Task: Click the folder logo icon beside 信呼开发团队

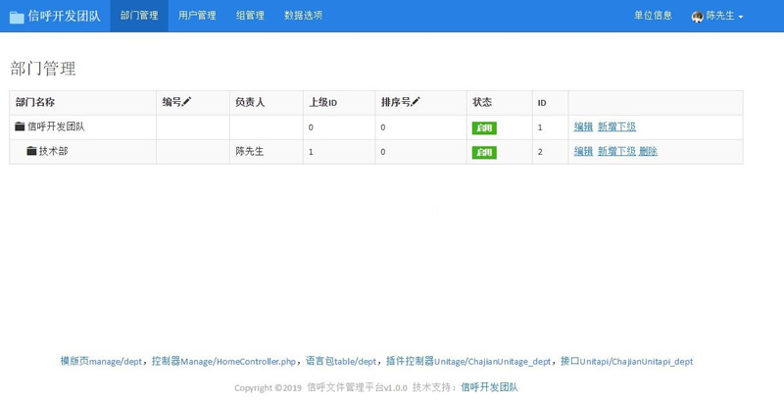Action: click(x=17, y=17)
